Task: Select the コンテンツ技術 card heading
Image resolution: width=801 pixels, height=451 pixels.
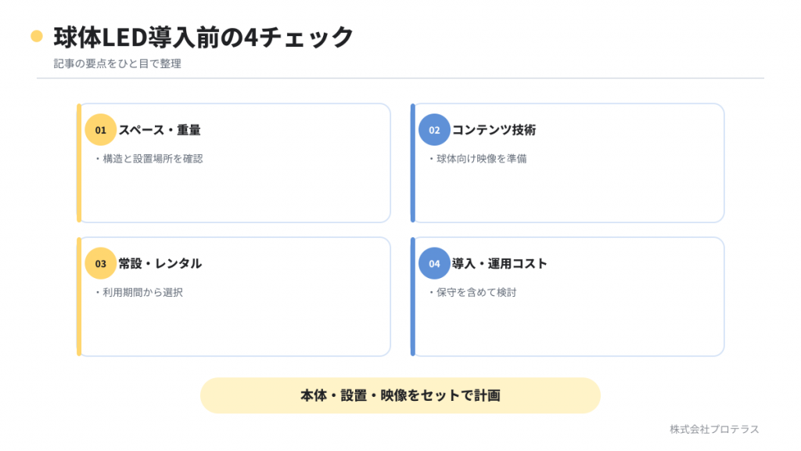Action: pos(494,130)
